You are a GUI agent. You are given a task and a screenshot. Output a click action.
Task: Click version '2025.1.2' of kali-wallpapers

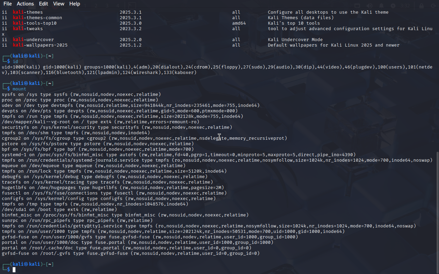pyautogui.click(x=131, y=45)
